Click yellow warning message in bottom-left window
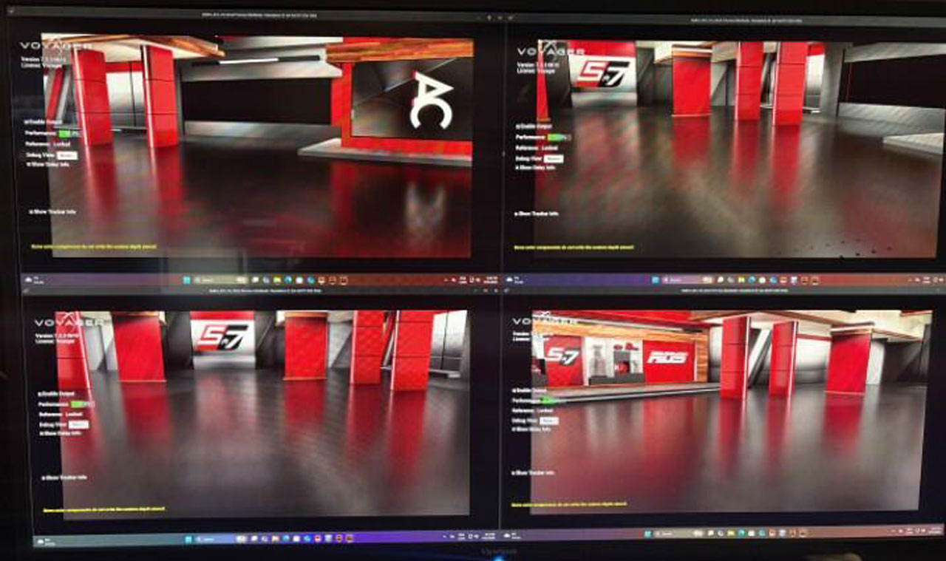Viewport: 946px width, 561px height. point(103,509)
